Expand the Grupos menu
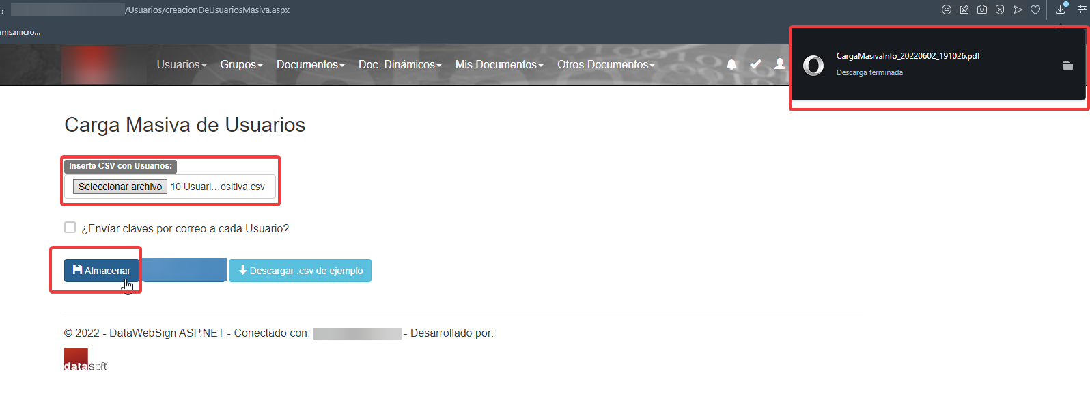 pos(241,64)
